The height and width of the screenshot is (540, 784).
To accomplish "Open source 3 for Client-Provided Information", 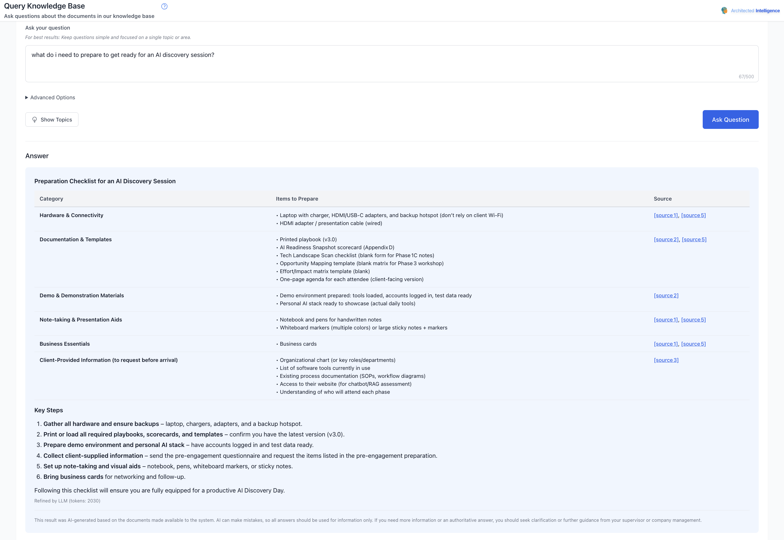I will pos(666,360).
